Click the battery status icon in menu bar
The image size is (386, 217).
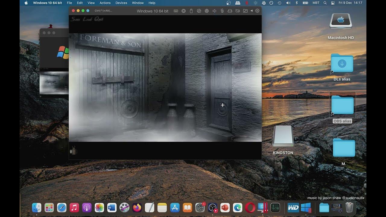[305, 3]
